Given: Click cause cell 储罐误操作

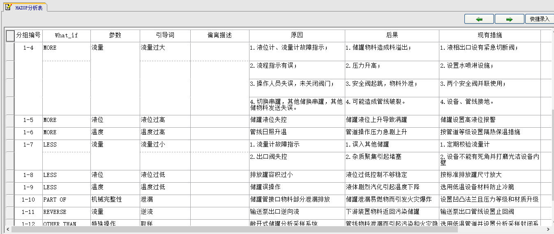Looking at the screenshot, I should pos(297,188).
